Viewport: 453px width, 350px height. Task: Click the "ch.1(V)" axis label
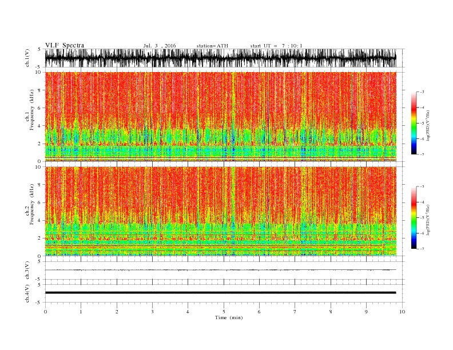click(x=27, y=58)
